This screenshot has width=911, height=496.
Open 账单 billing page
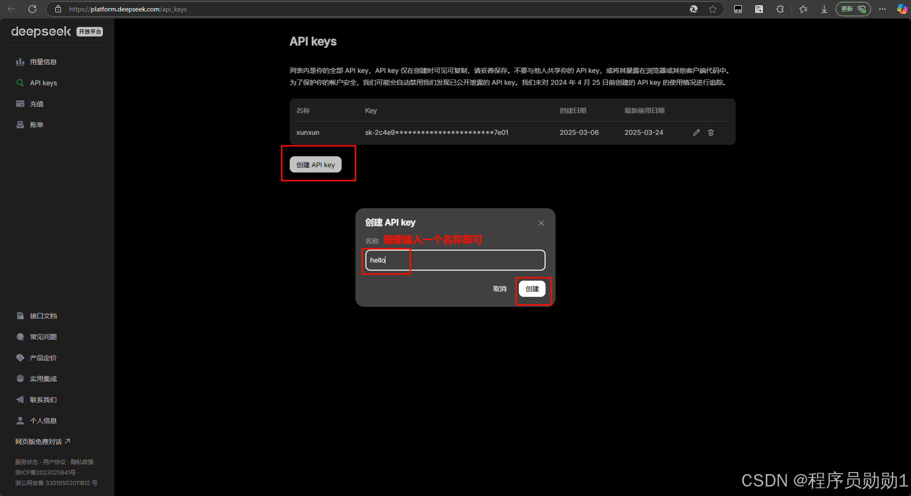37,125
